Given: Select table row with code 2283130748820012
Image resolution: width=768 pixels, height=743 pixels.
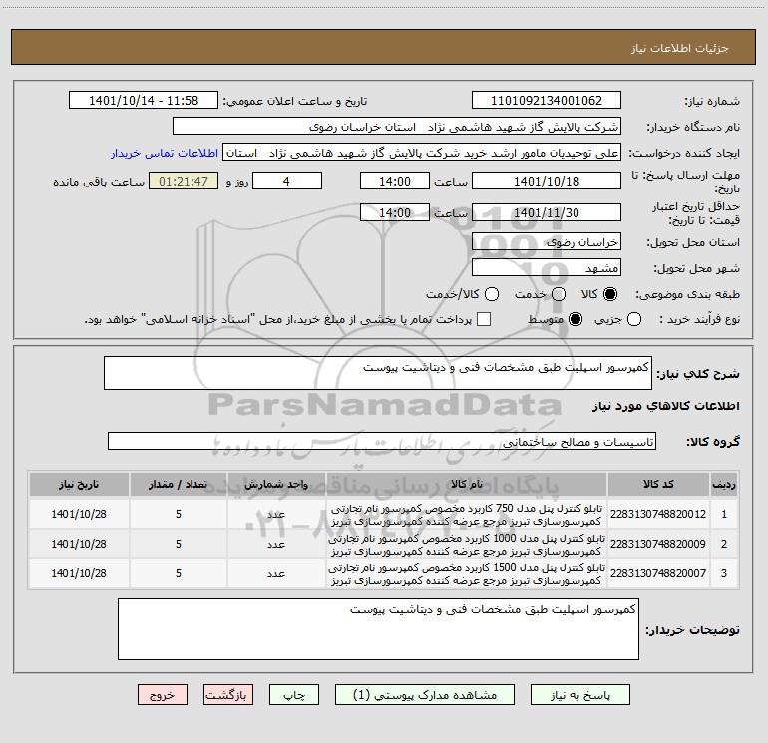Looking at the screenshot, I should point(383,515).
